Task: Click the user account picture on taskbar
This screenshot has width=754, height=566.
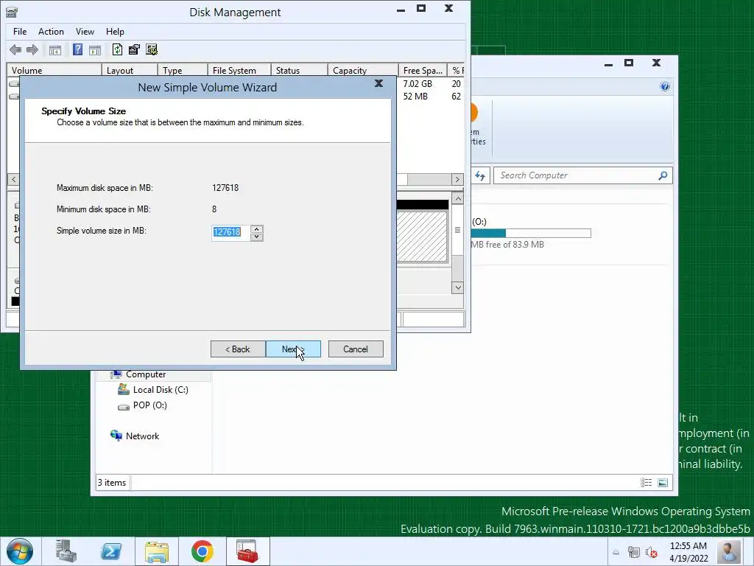Action: tap(728, 551)
